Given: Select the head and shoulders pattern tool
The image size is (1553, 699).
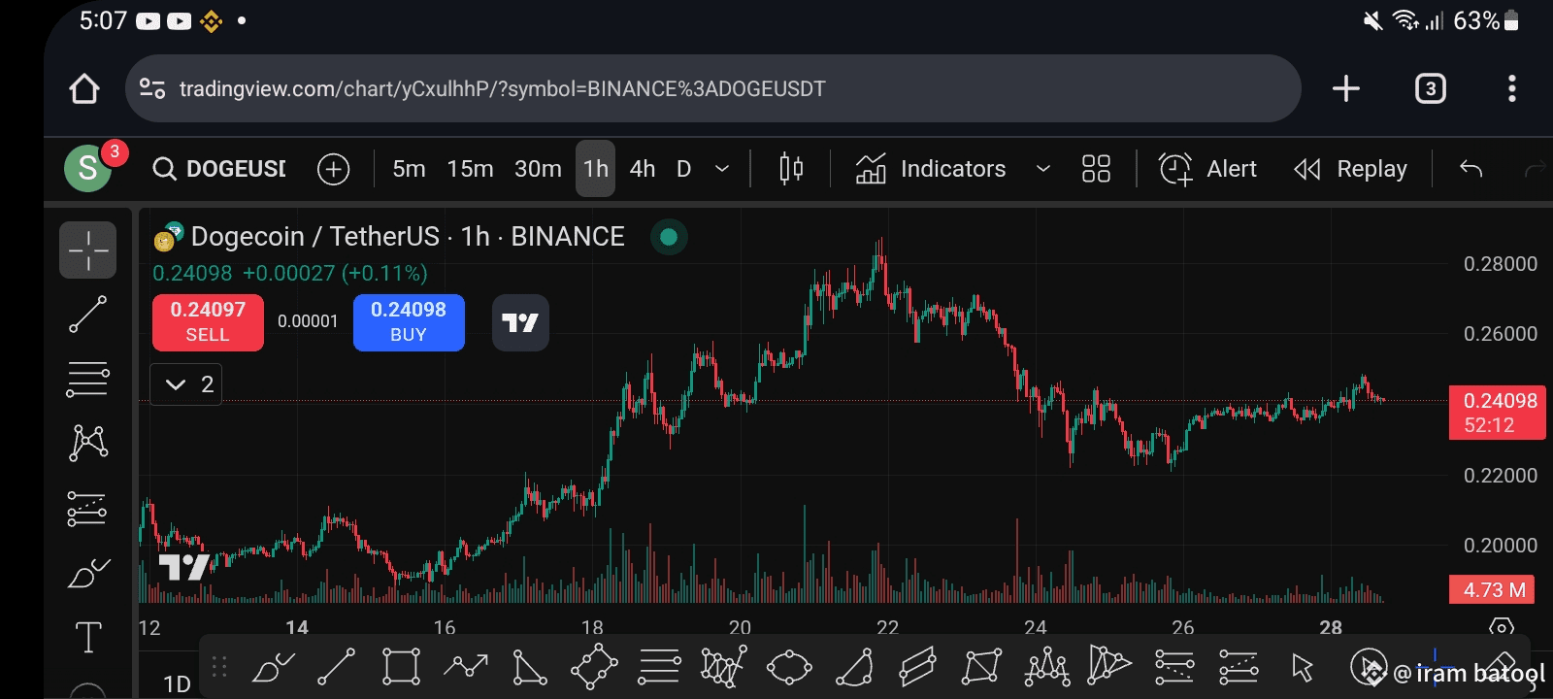Looking at the screenshot, I should (1047, 667).
